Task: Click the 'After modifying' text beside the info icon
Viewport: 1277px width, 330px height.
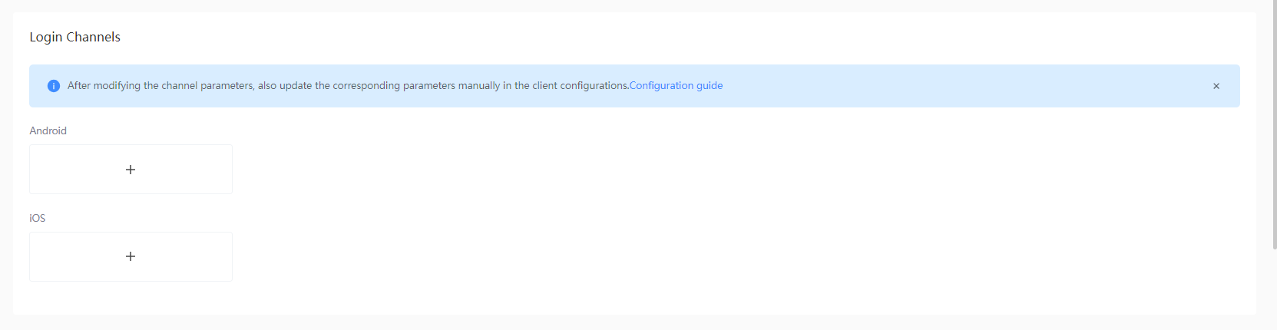Action: pyautogui.click(x=104, y=86)
